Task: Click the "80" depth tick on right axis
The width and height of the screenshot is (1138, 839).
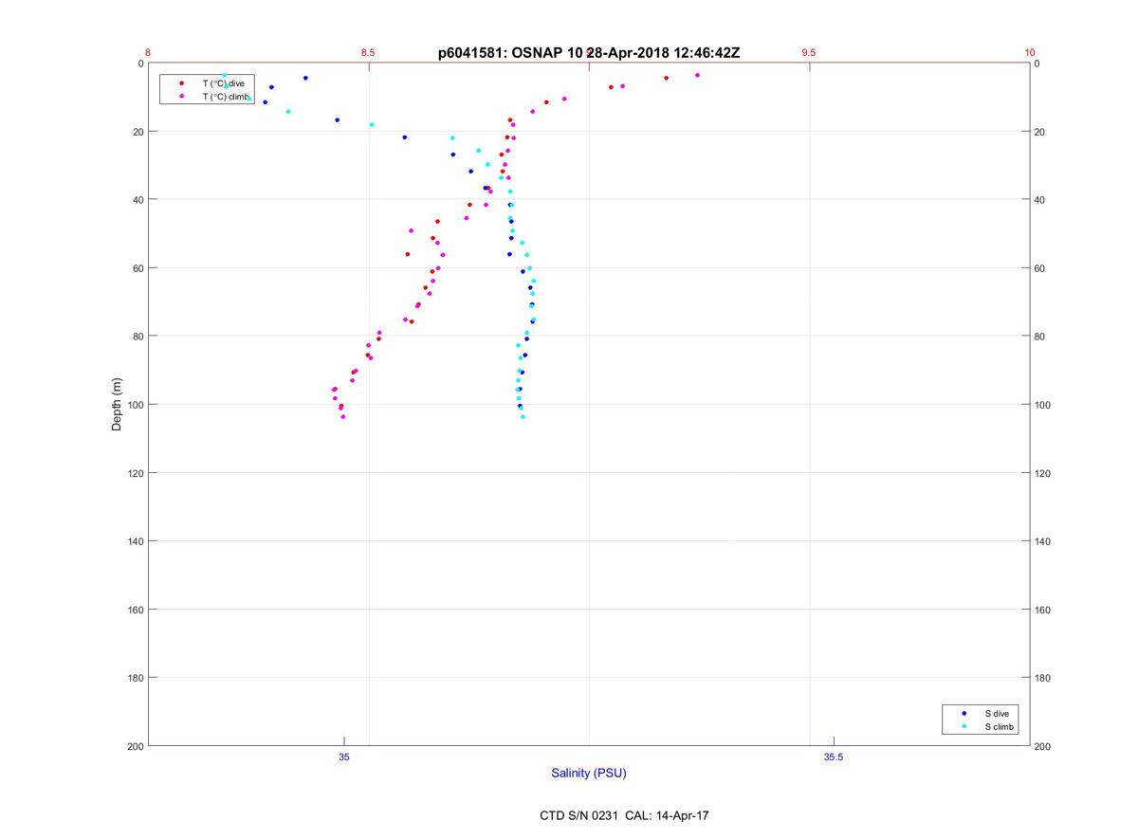Action: pyautogui.click(x=1041, y=337)
